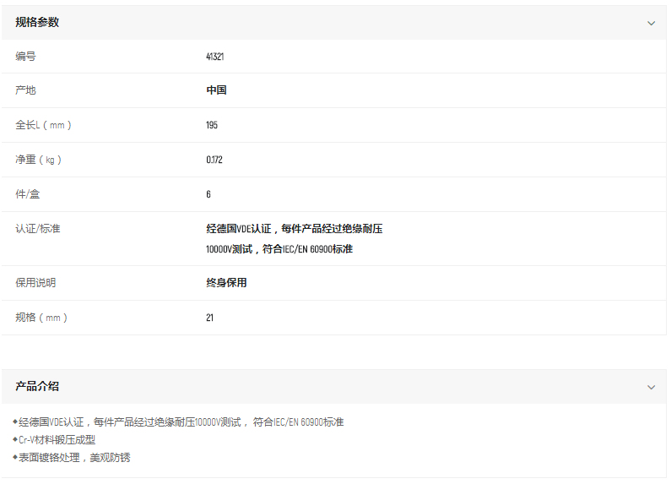Click the 产品介绍 header title
The height and width of the screenshot is (484, 671).
(37, 387)
